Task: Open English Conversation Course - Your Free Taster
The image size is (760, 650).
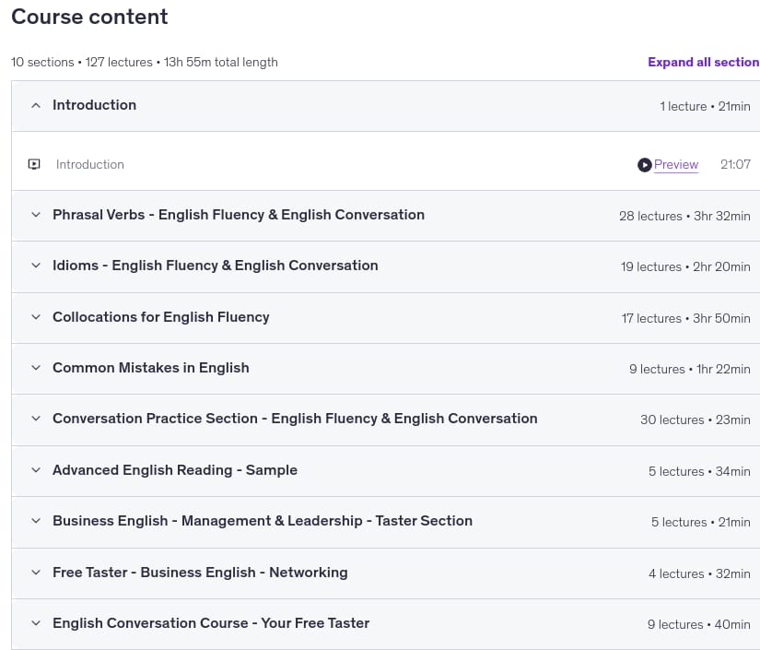Action: point(211,623)
